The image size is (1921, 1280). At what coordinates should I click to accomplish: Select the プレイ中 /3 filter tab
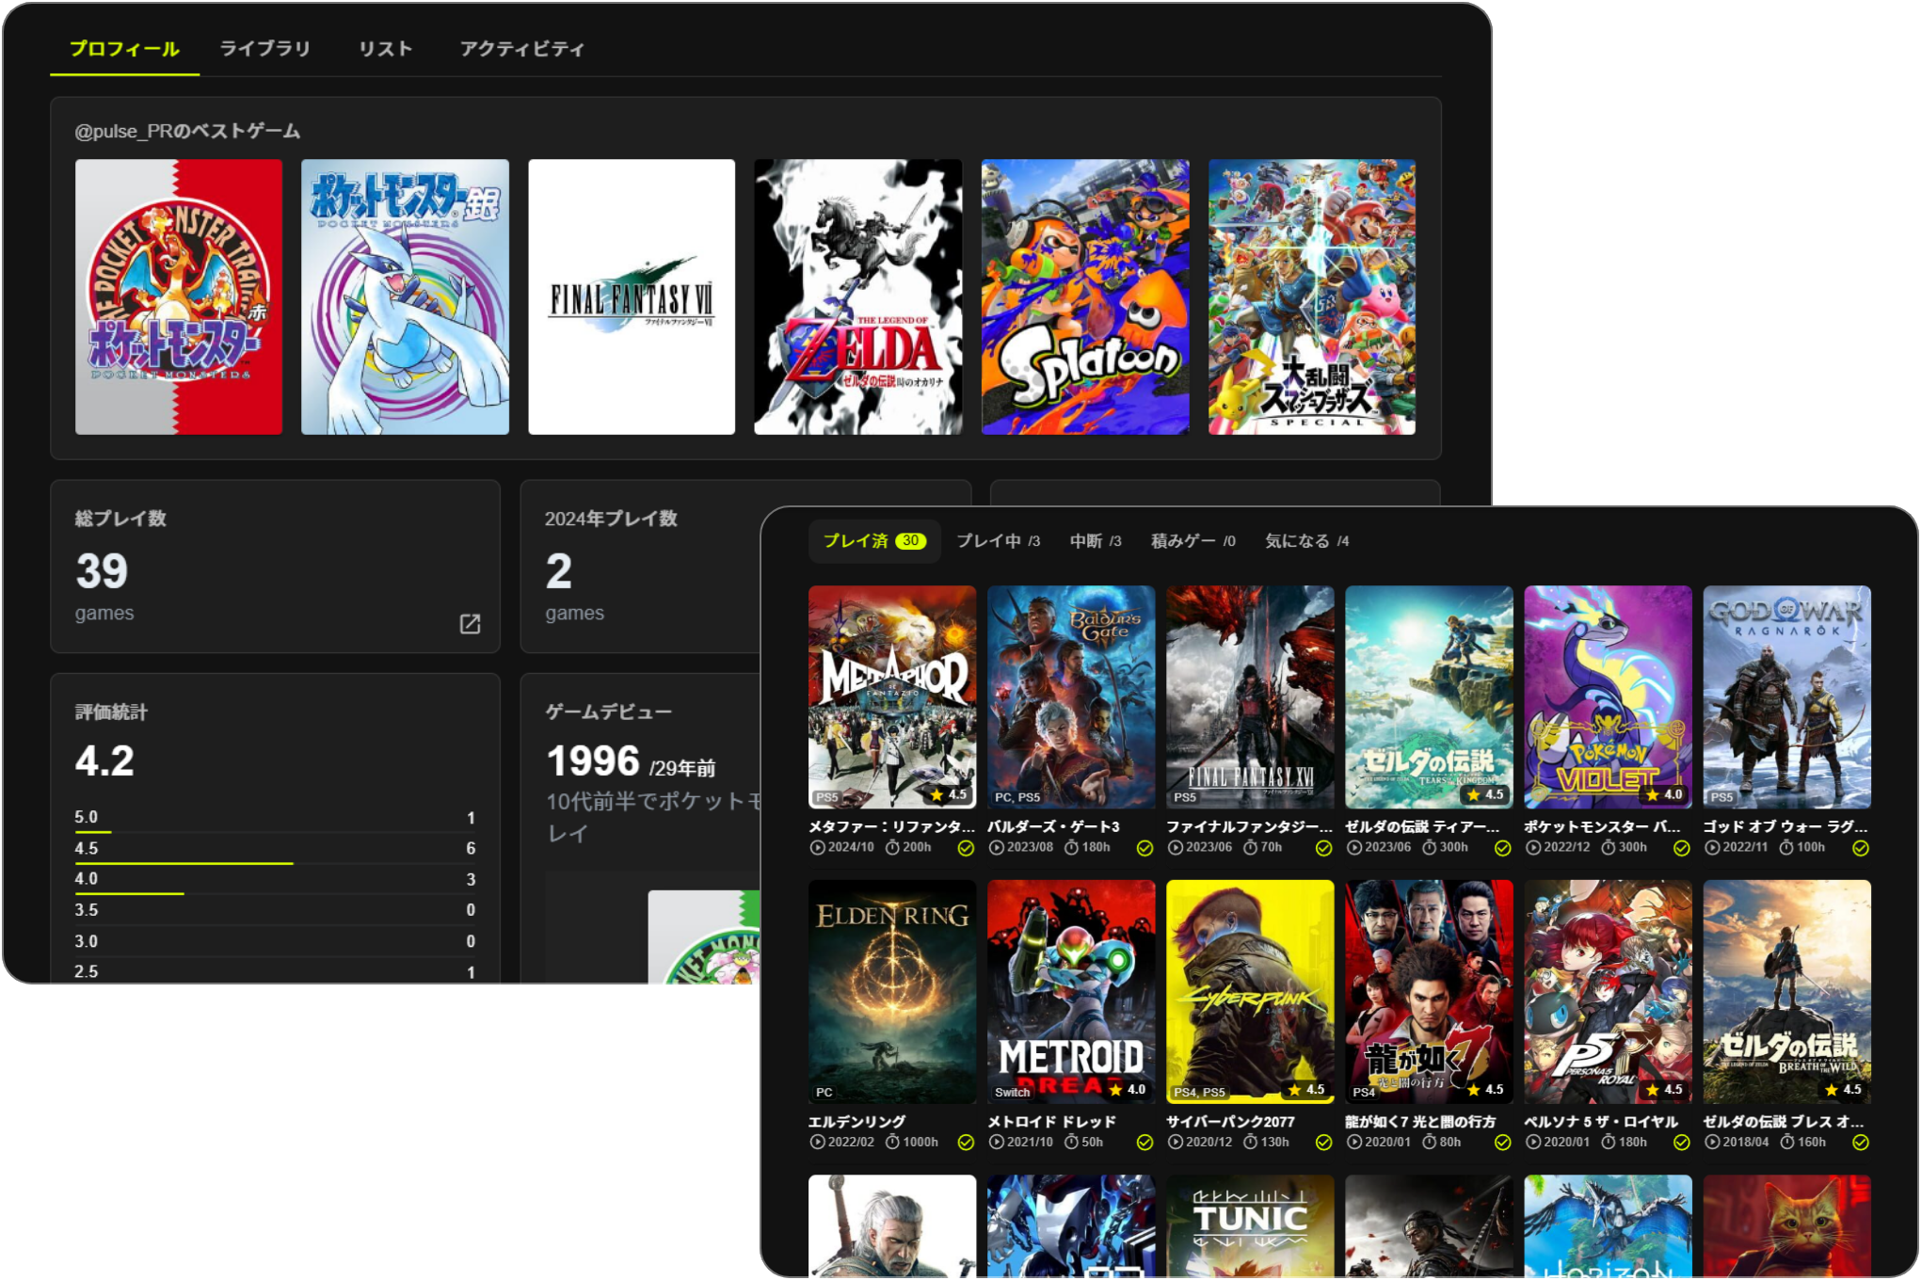pos(999,541)
